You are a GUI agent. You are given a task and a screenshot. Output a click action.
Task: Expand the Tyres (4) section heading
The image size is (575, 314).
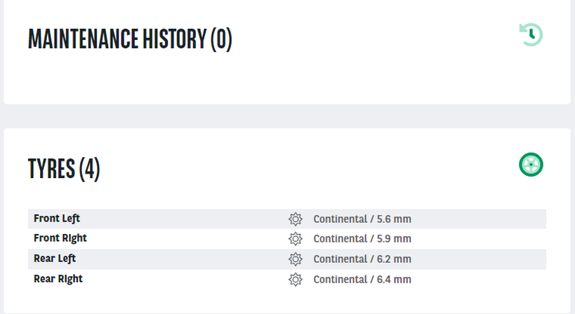(x=64, y=169)
